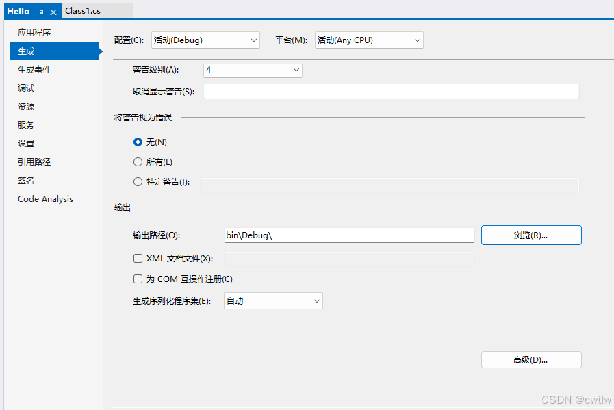Open the 配置 Debug configuration dropdown

click(205, 40)
